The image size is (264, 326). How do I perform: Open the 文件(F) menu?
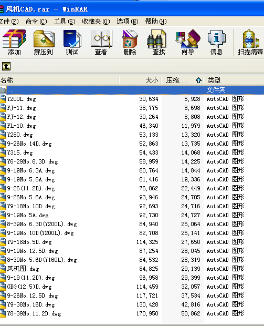(x=9, y=22)
